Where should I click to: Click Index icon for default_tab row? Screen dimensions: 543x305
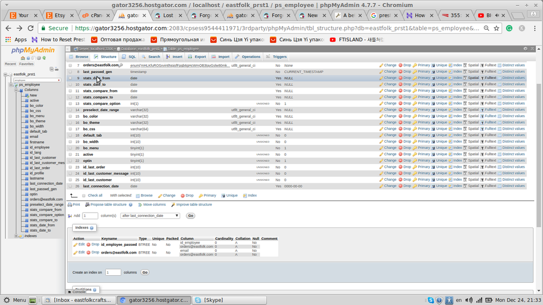[450, 135]
